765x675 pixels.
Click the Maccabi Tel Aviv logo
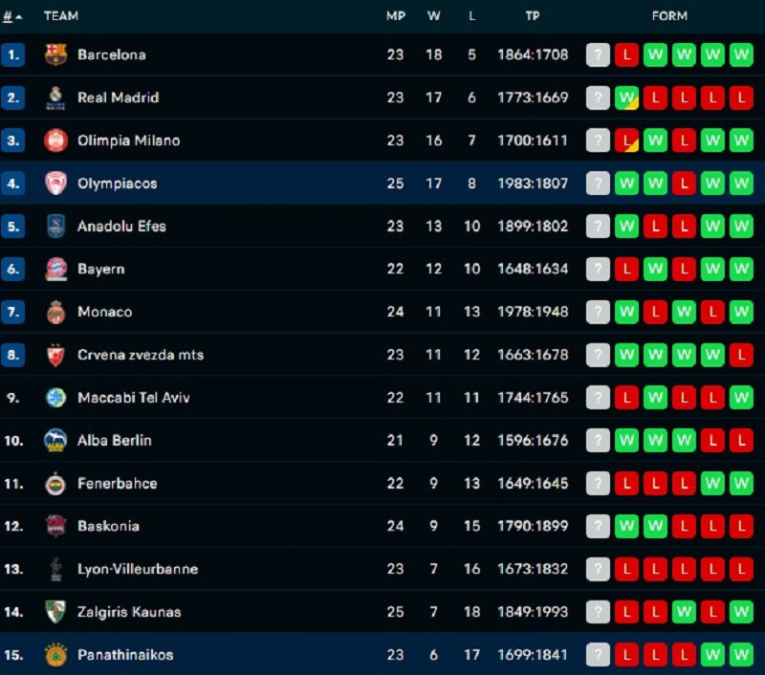(56, 398)
